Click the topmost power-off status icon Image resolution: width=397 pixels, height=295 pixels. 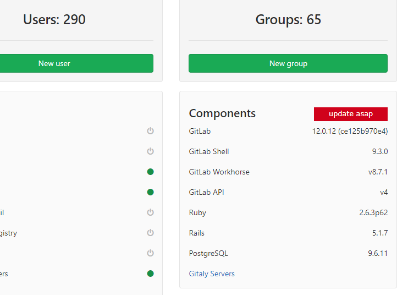coord(150,131)
